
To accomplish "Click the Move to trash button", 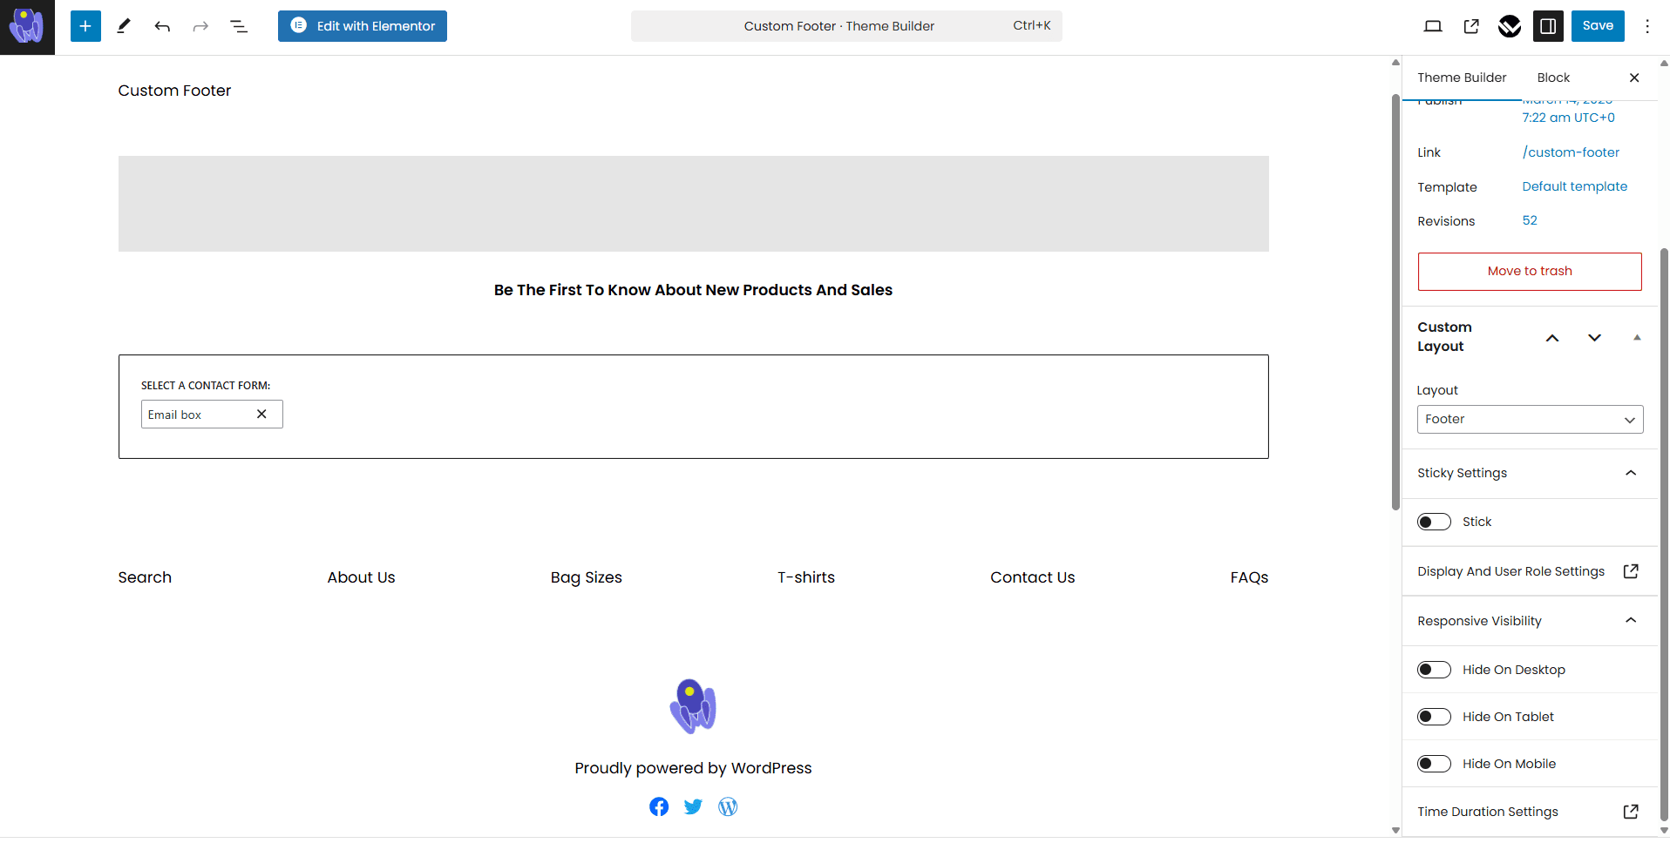I will [x=1530, y=271].
